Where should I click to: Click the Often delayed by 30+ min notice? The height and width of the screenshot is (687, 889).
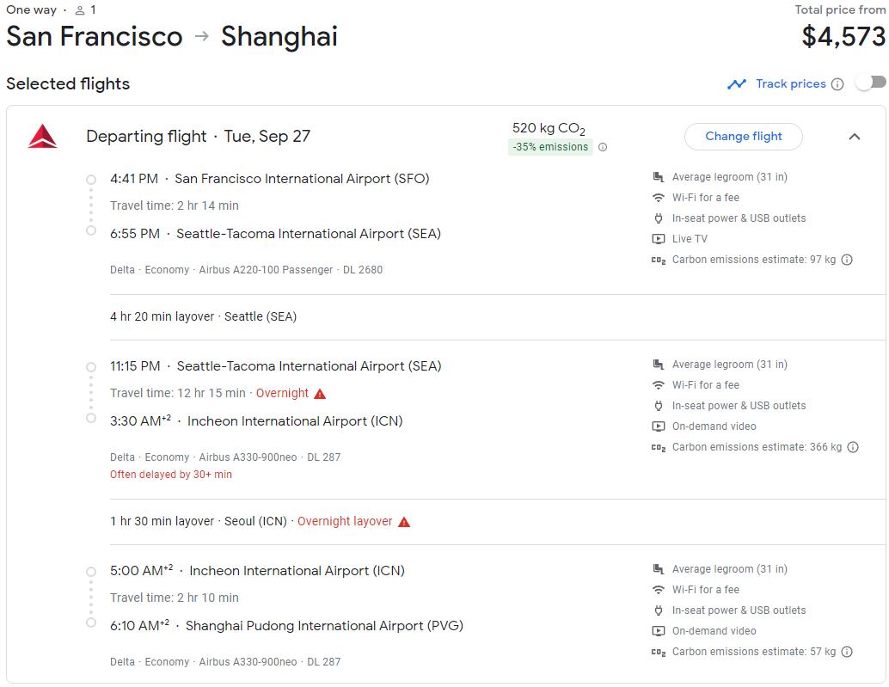[x=171, y=475]
